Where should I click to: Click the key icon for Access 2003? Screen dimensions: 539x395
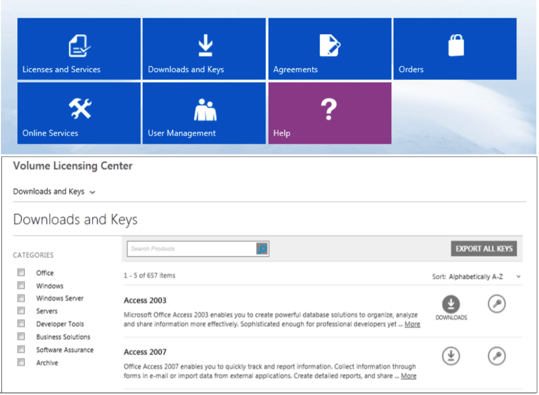click(x=497, y=304)
